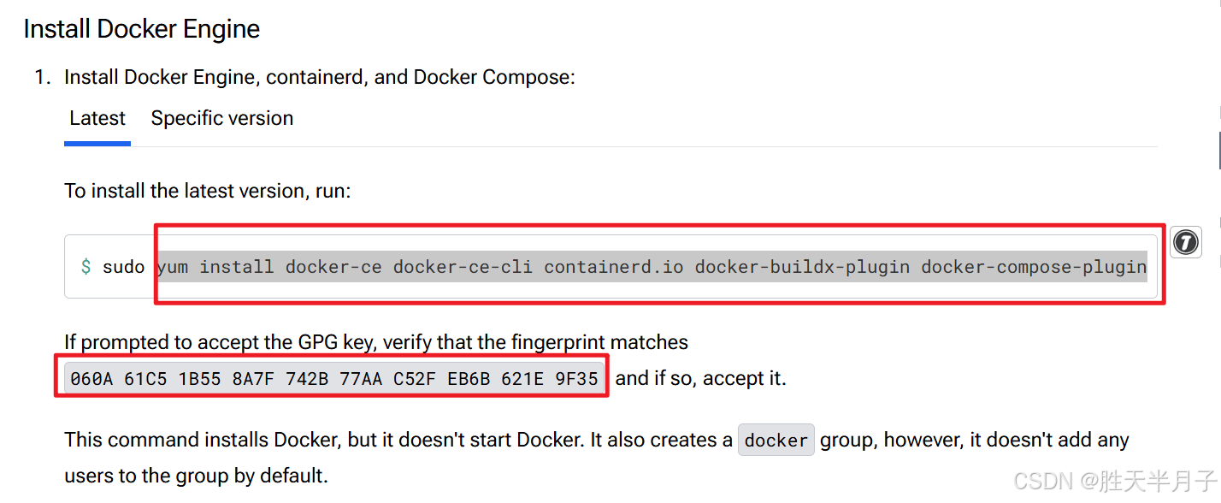Click the paragraph 'This command installs Docker'
This screenshot has width=1221, height=503.
click(x=597, y=458)
